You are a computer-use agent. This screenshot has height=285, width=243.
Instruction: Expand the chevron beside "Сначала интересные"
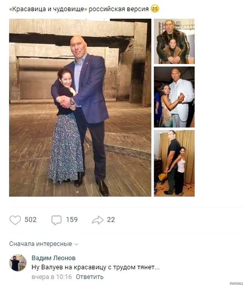coord(76,244)
